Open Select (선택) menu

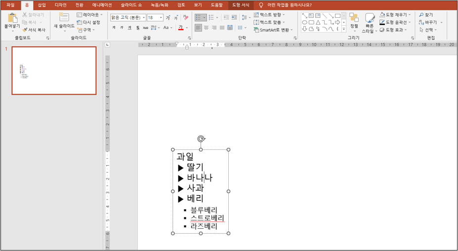click(x=428, y=30)
